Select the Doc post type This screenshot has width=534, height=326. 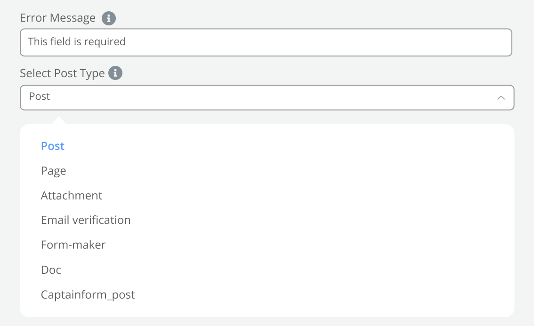click(51, 270)
